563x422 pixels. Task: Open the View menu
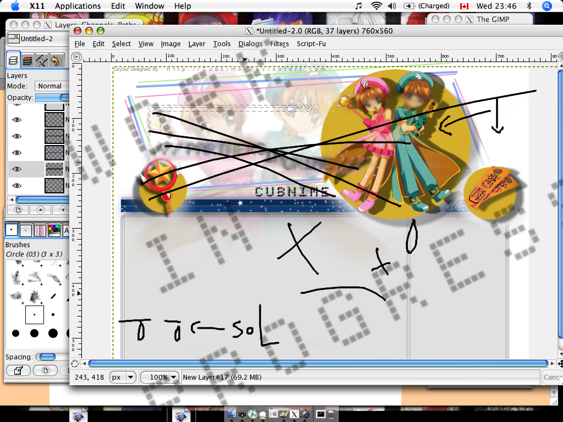click(x=146, y=44)
